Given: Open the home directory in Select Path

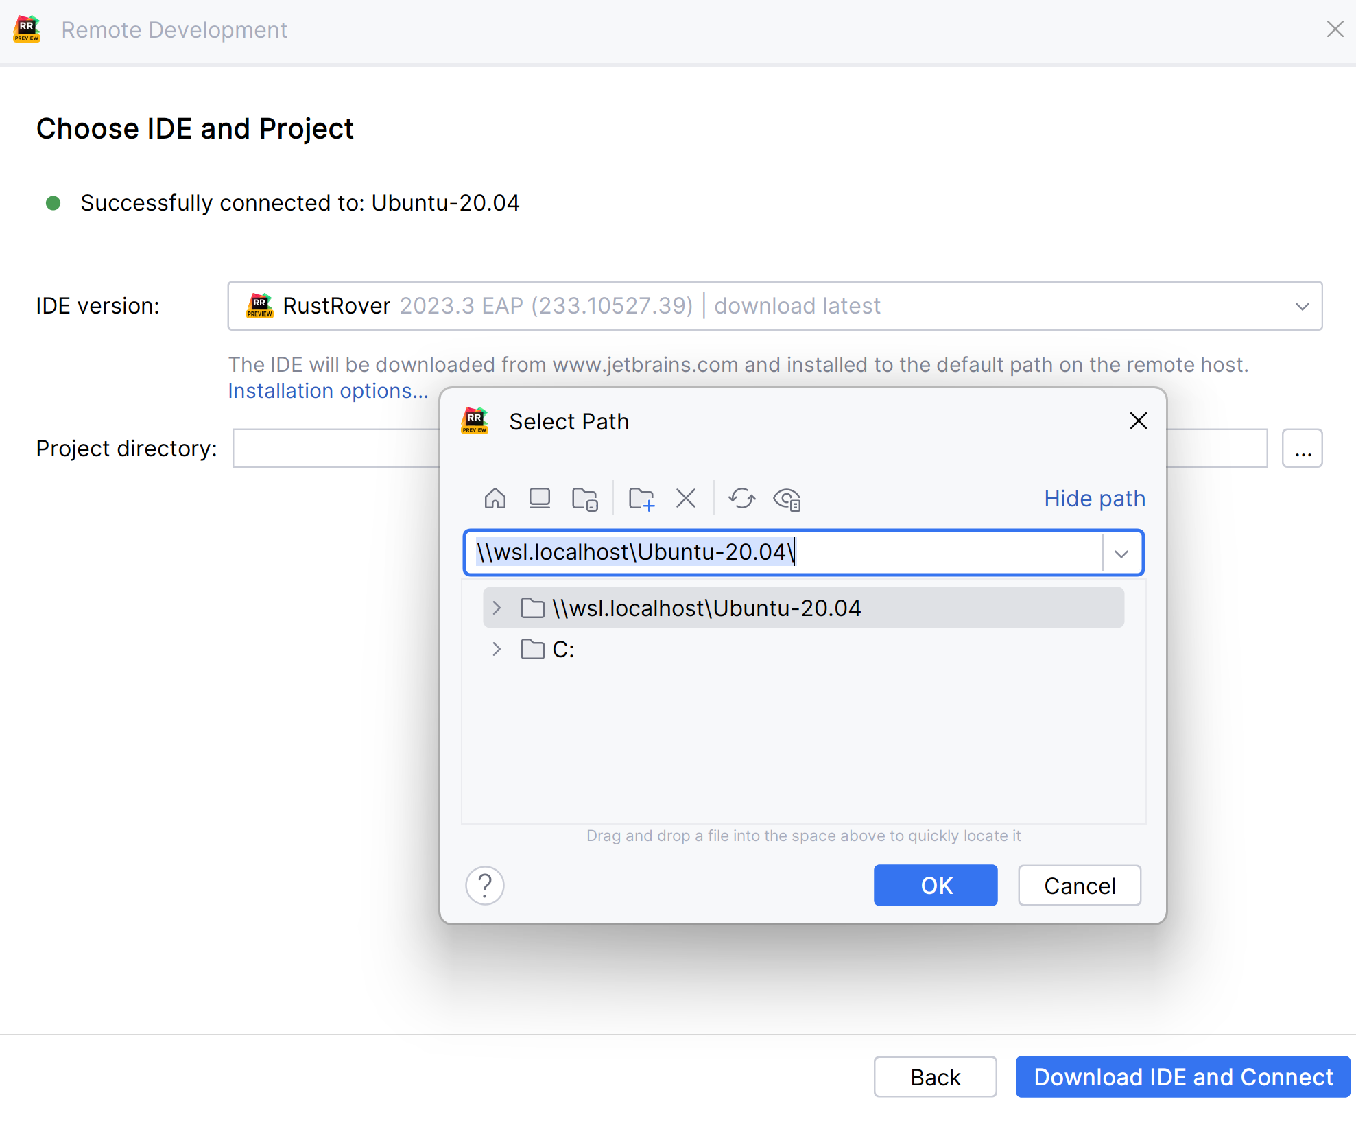Looking at the screenshot, I should click(495, 499).
